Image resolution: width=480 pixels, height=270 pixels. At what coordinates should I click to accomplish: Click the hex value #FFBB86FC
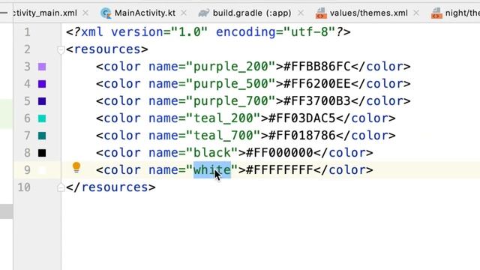316,67
